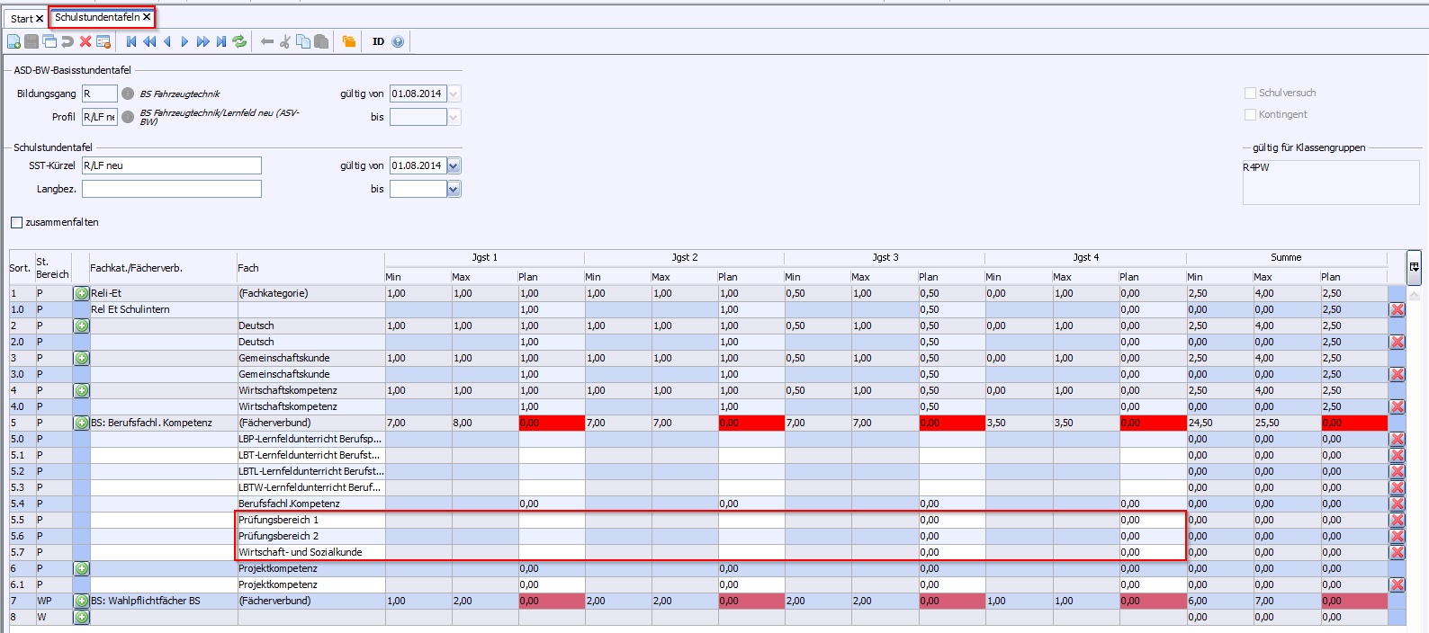Expand the BS: Berufsfachl. Kompetenz row plus
This screenshot has width=1429, height=633.
pyautogui.click(x=81, y=423)
